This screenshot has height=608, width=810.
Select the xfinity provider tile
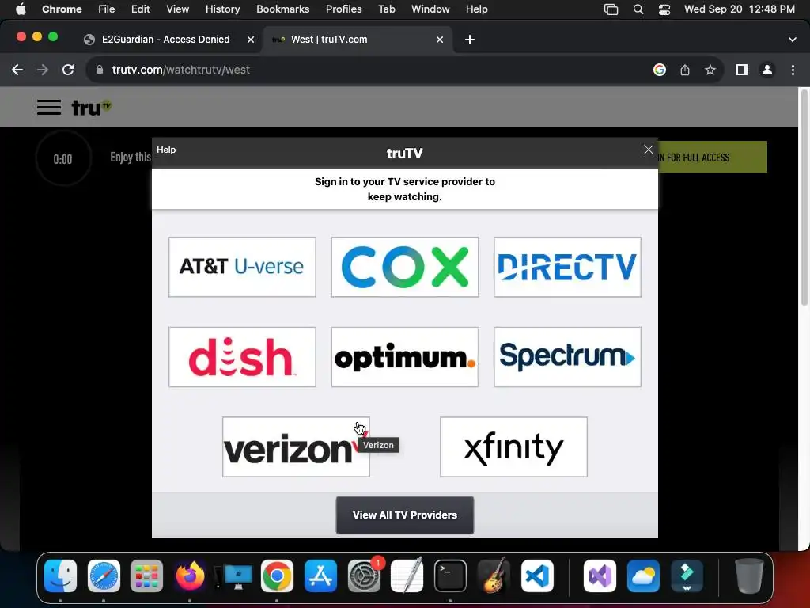513,446
